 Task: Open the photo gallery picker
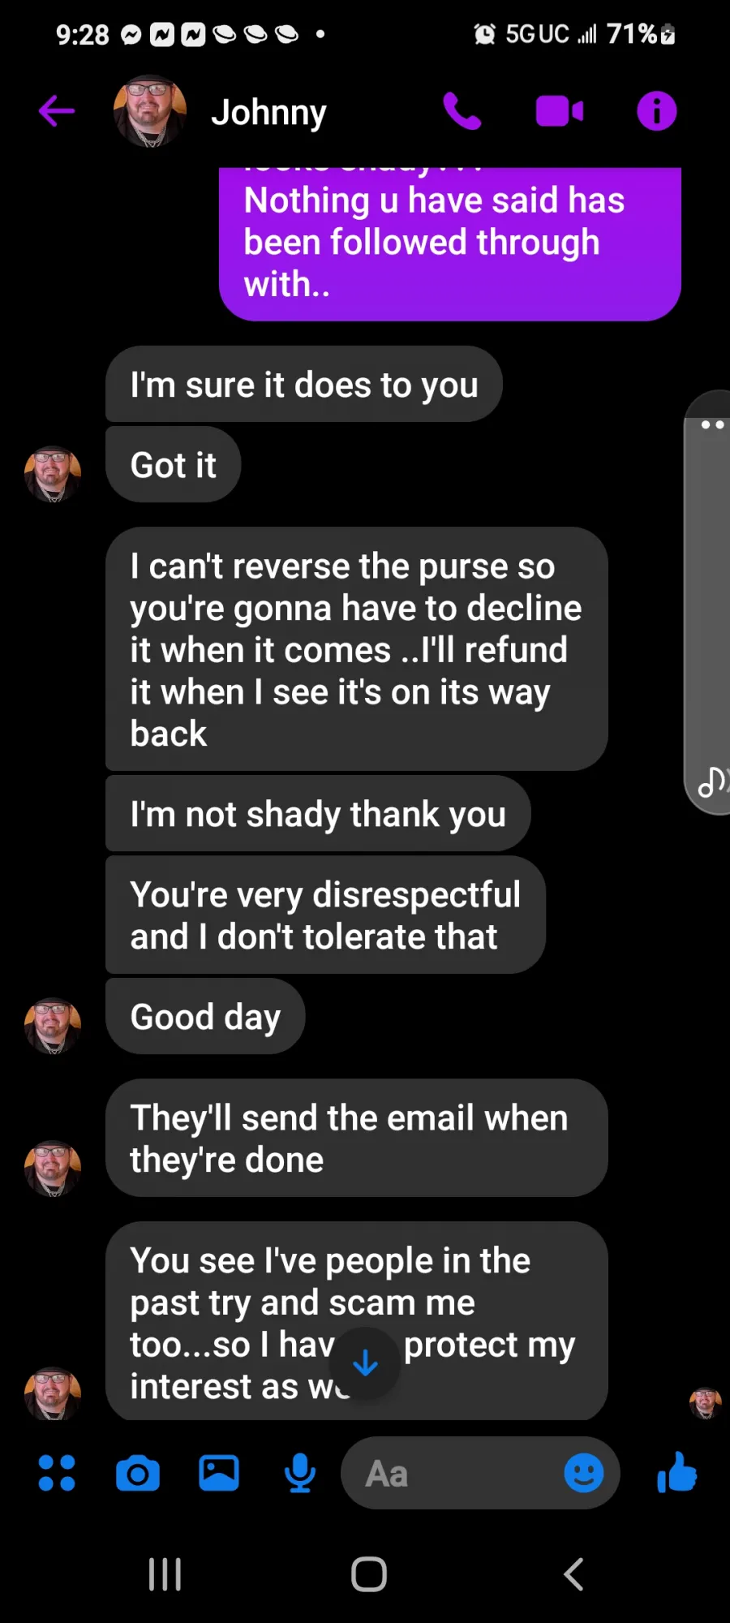[219, 1473]
